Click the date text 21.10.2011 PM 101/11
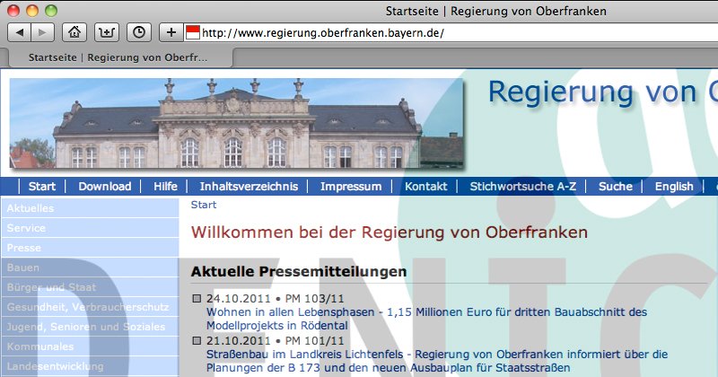Image resolution: width=718 pixels, height=377 pixels. (275, 341)
